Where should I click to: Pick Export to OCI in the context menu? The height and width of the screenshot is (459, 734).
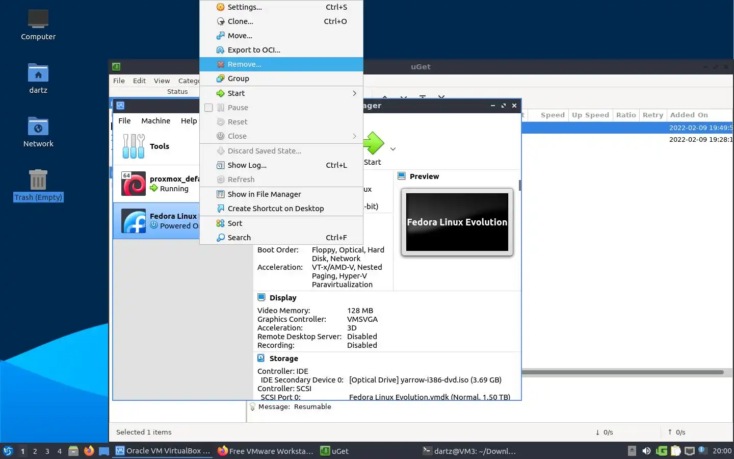(x=281, y=50)
